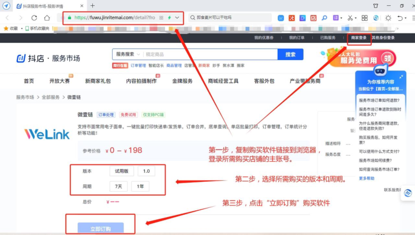415x235 pixels.
Task: Open the 金牌服务 navigation tab
Action: point(182,81)
